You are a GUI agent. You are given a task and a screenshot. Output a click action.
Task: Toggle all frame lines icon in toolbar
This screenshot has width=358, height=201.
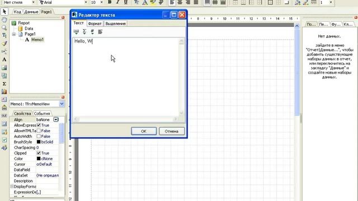pos(270,2)
